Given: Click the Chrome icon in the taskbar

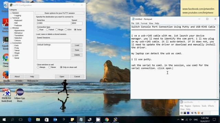Looking at the screenshot, I should [107, 120].
